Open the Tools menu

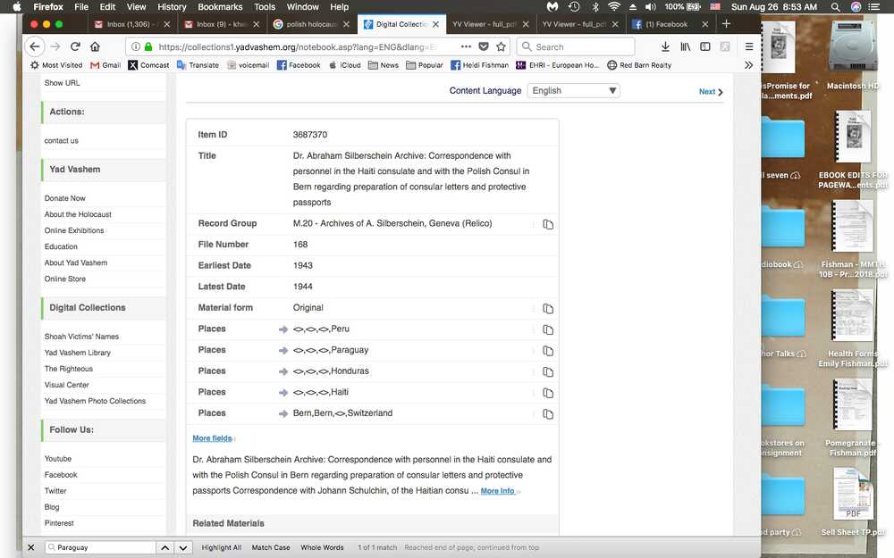265,7
